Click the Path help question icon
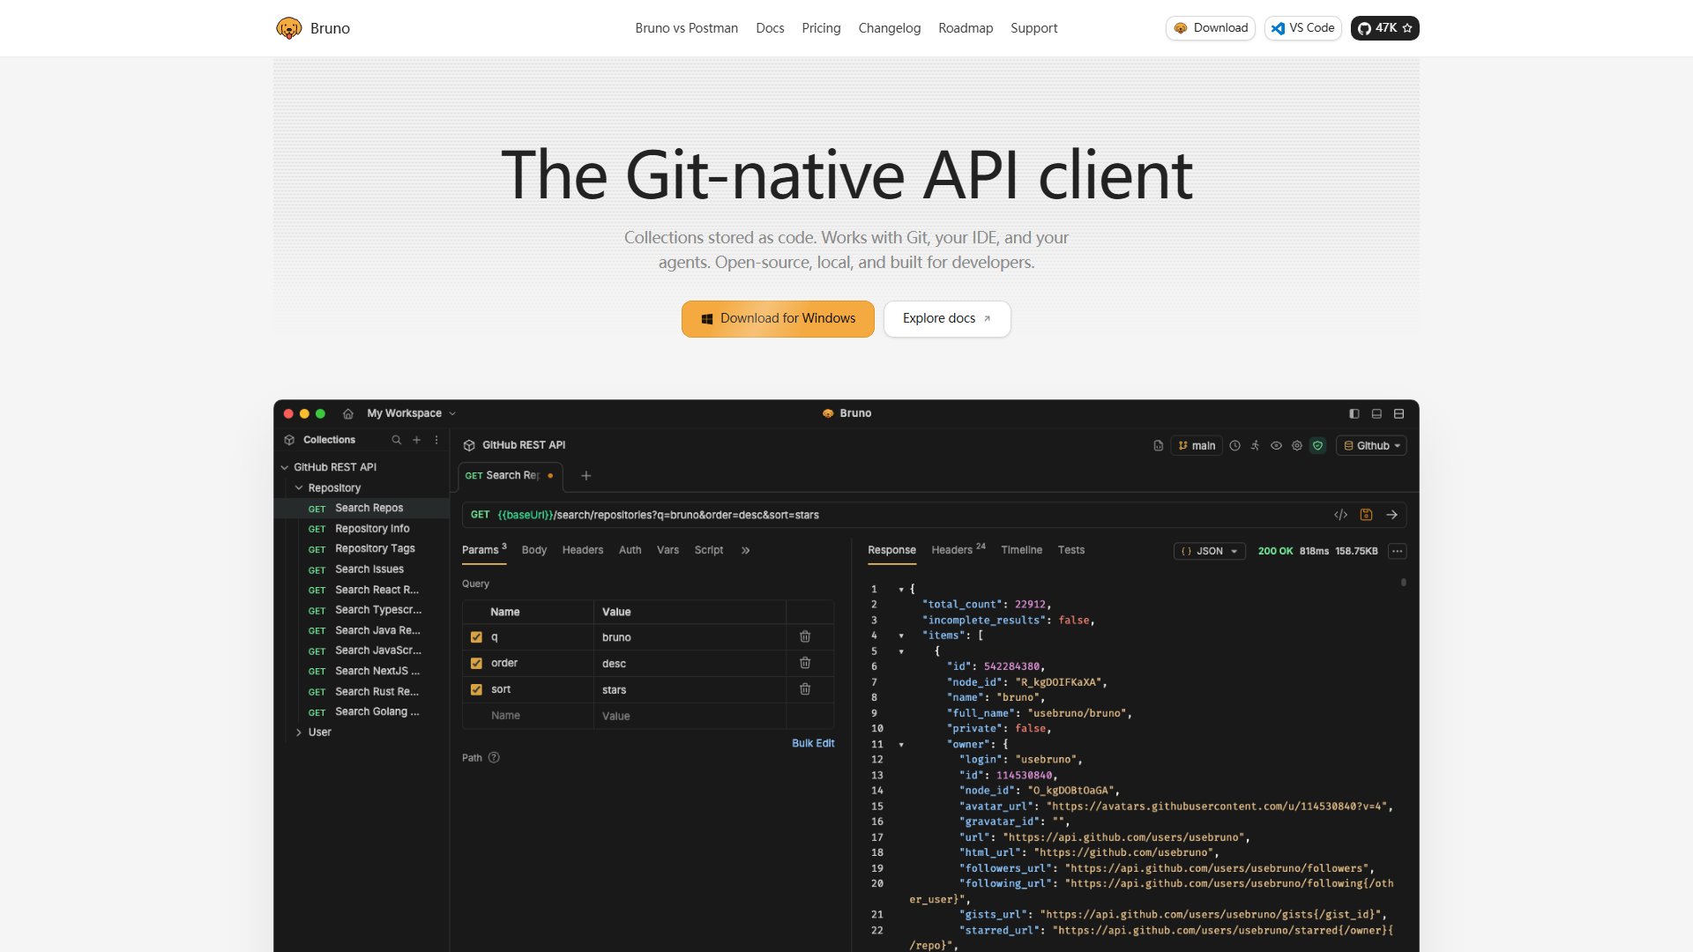 [x=494, y=757]
